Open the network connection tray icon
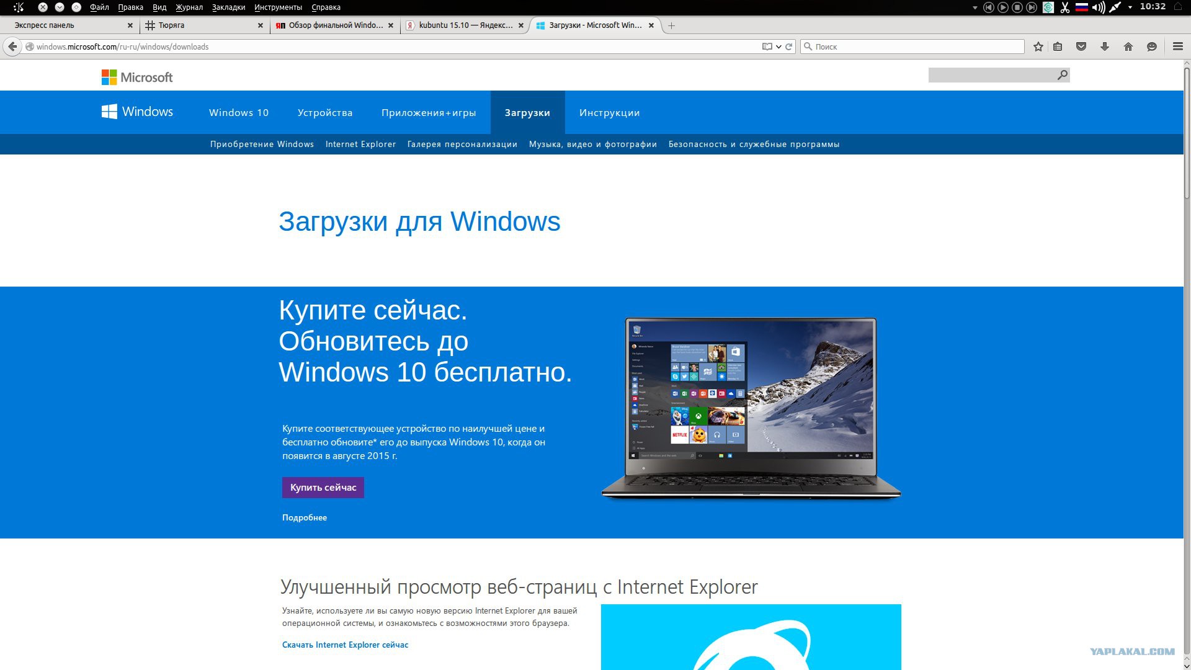Image resolution: width=1191 pixels, height=670 pixels. coord(1115,7)
